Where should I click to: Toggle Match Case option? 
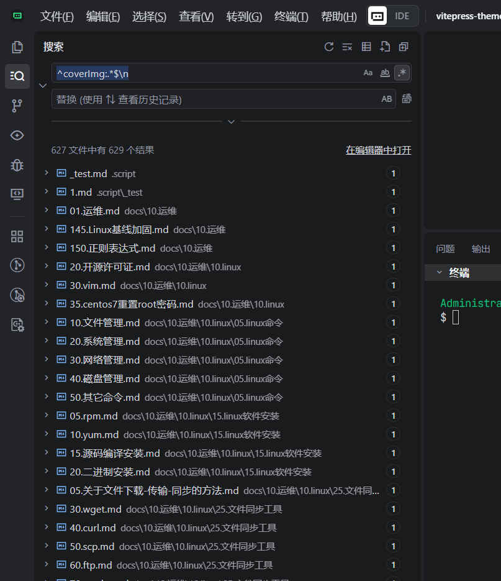pyautogui.click(x=368, y=73)
